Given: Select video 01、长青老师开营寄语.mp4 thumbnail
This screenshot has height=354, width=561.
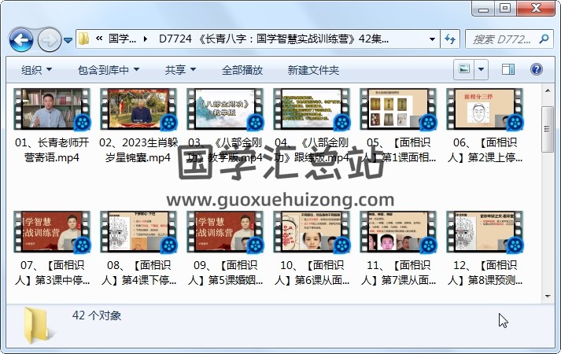Looking at the screenshot, I should 52,109.
